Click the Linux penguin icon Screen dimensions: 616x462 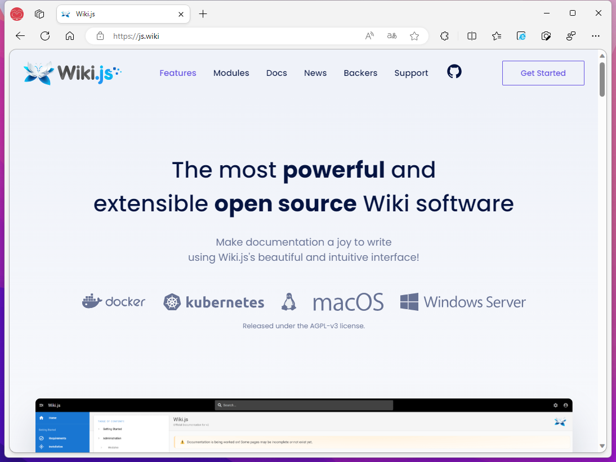pyautogui.click(x=288, y=302)
